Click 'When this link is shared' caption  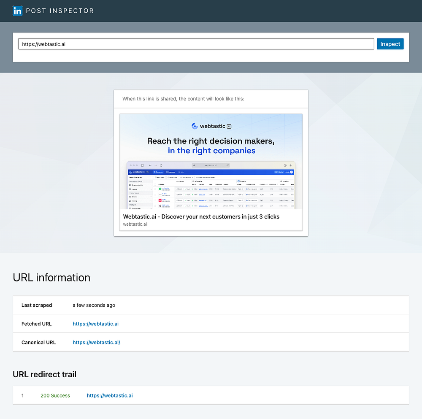[x=183, y=99]
